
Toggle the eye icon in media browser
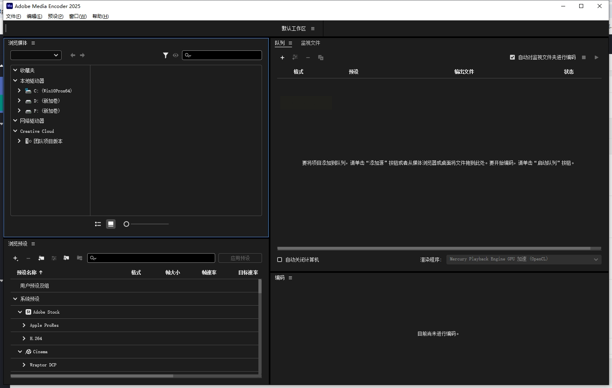(176, 55)
